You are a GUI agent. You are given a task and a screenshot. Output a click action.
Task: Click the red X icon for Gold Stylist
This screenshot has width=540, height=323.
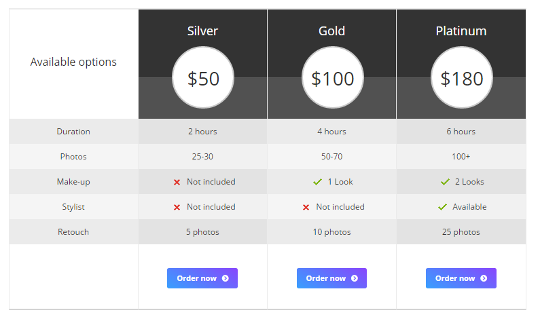(x=306, y=207)
